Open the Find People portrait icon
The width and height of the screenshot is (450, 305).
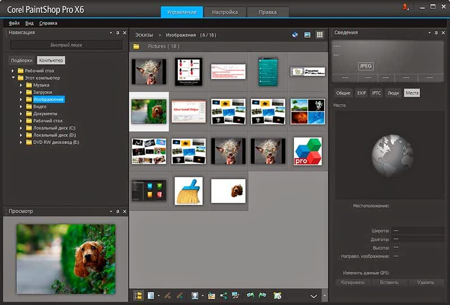(x=195, y=295)
